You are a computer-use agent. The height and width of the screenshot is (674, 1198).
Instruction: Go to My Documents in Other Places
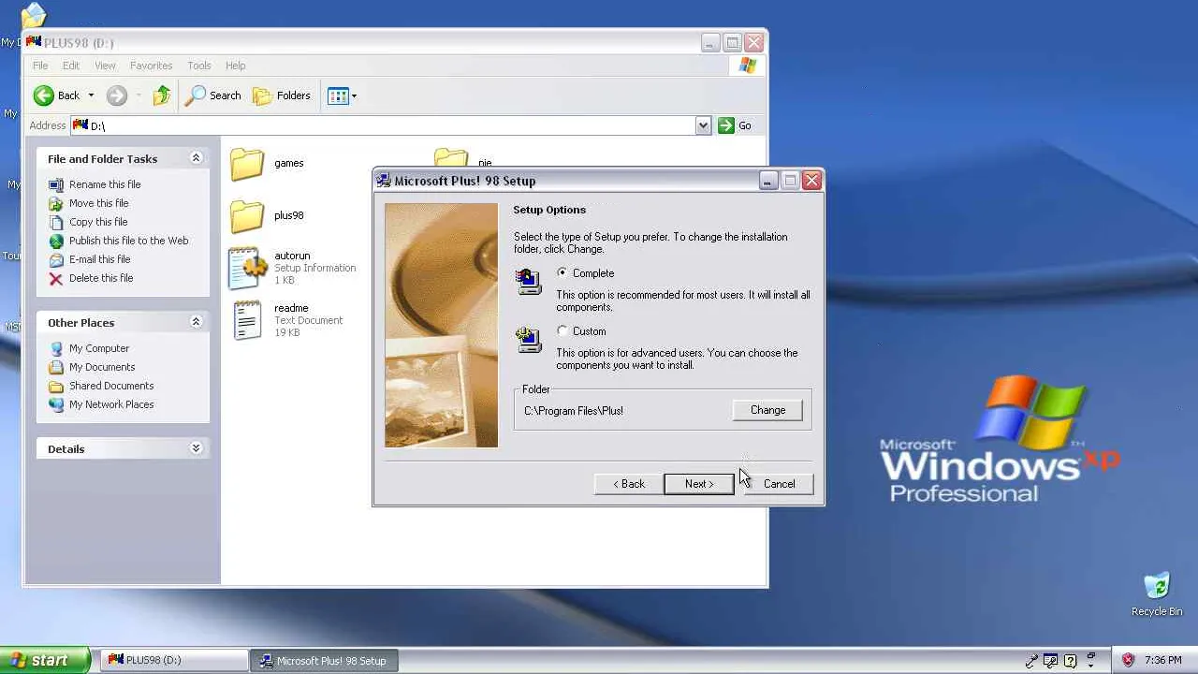click(102, 367)
